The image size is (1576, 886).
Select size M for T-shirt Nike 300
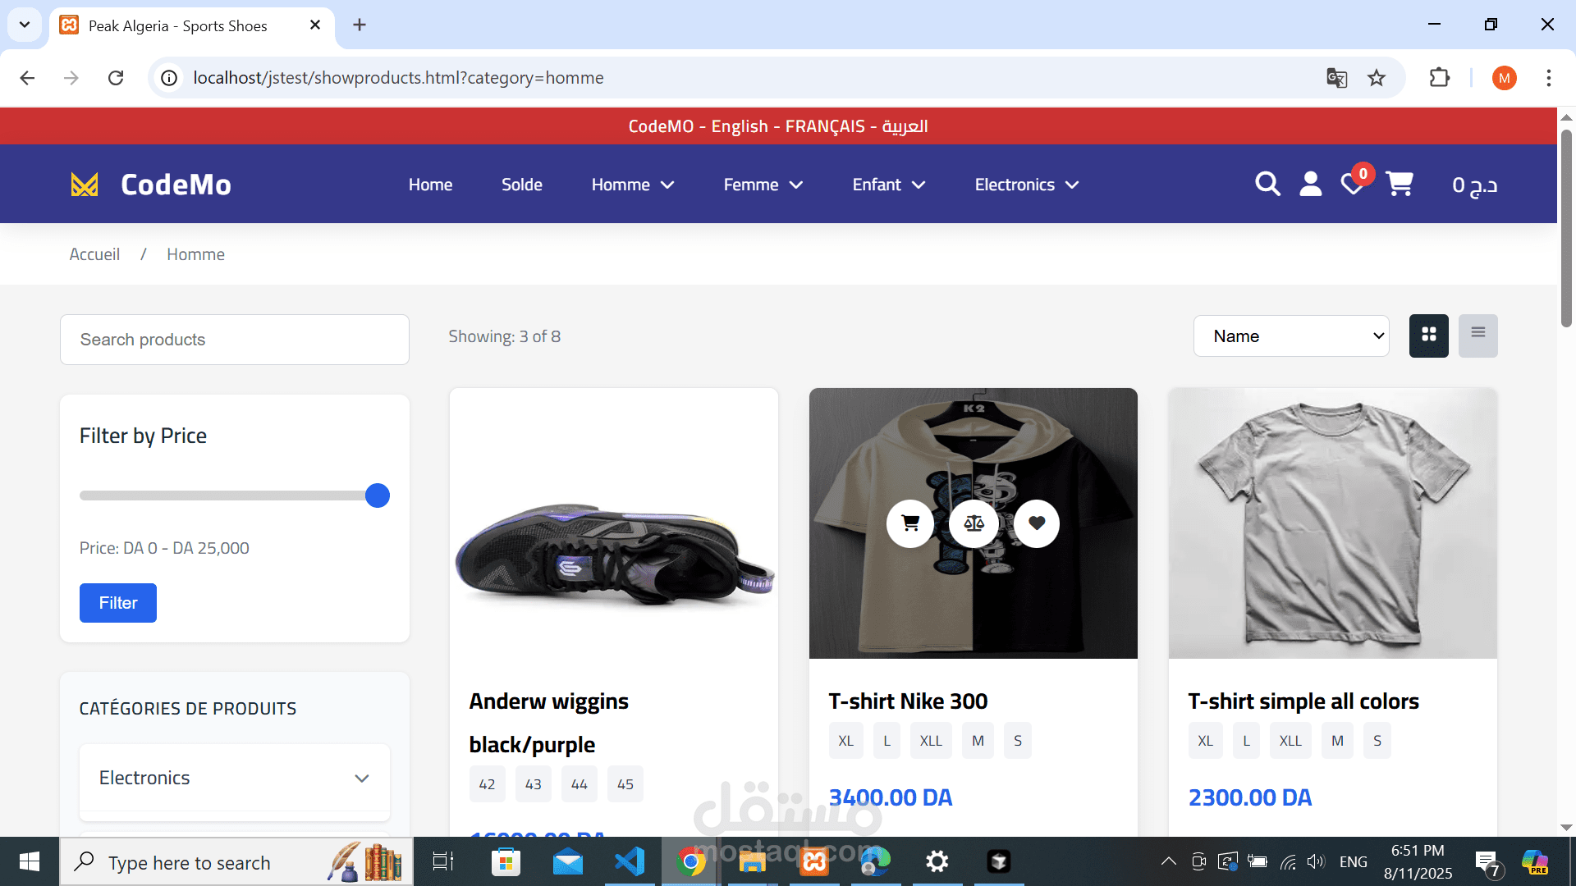[x=978, y=741]
